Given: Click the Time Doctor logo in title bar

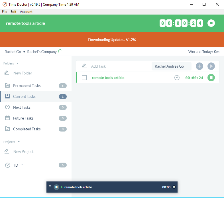Looking at the screenshot, I should point(5,4).
